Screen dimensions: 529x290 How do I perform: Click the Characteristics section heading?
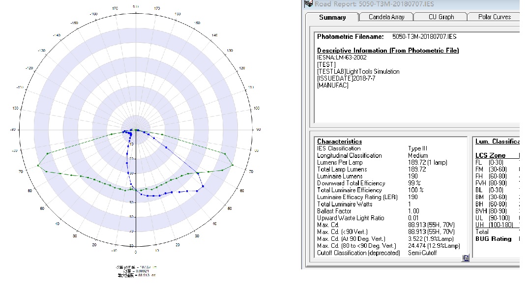coord(339,142)
